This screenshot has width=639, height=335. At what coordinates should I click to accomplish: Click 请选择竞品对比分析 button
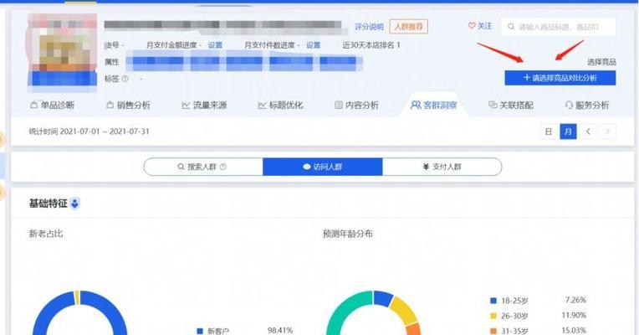pos(560,78)
